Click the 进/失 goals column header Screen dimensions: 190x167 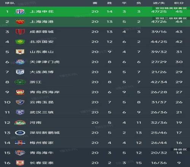coord(159,3)
